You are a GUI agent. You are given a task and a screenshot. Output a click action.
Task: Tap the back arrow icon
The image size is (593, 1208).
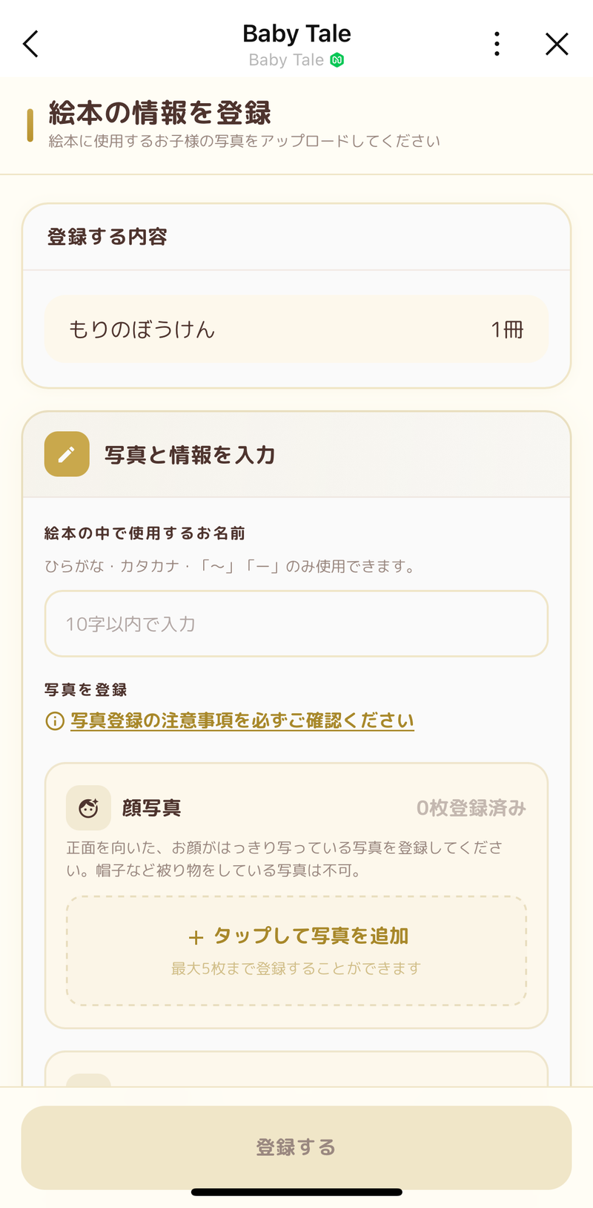30,45
